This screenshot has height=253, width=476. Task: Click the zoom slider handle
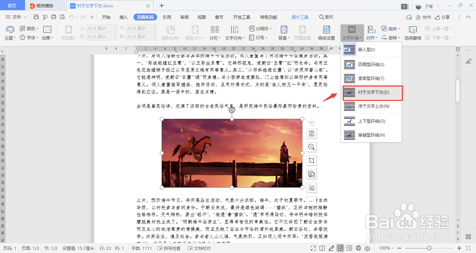[429, 248]
